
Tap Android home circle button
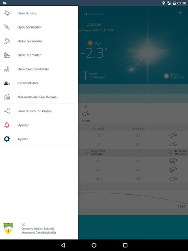coord(94,245)
